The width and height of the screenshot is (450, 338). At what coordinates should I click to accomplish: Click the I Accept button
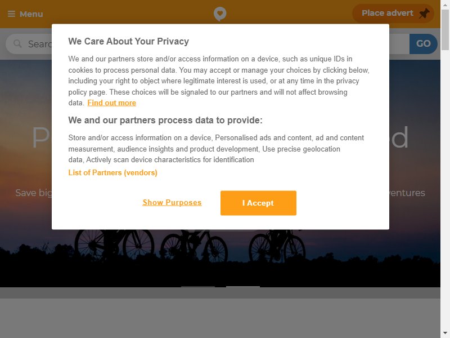tap(258, 203)
